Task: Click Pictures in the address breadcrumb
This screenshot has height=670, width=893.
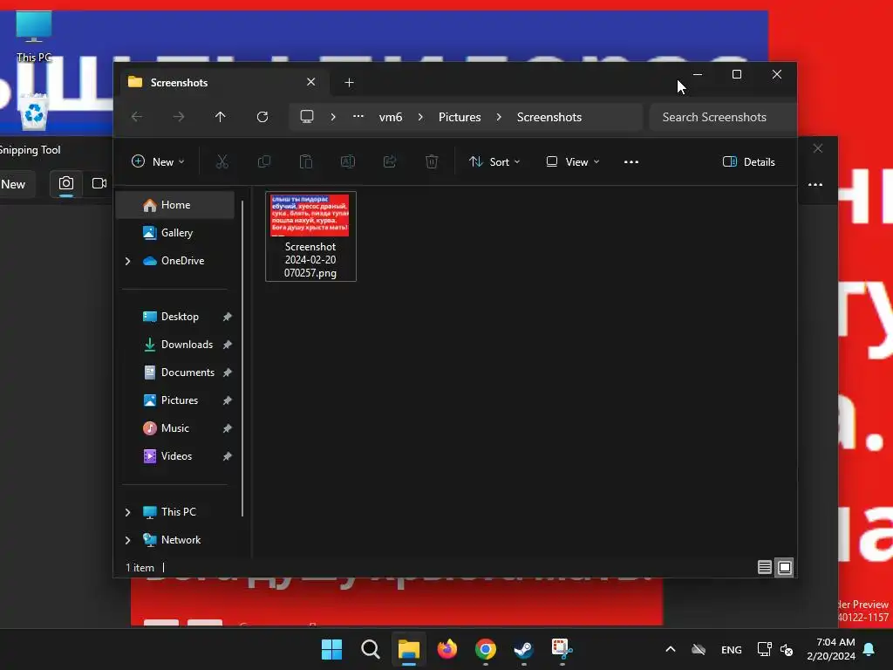Action: (x=460, y=117)
